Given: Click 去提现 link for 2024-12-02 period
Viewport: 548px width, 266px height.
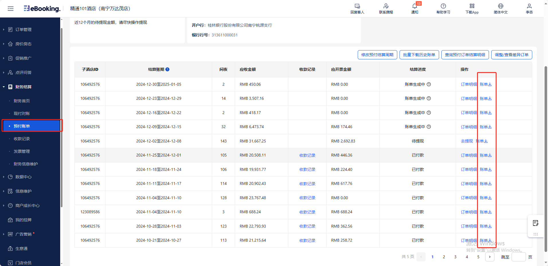Looking at the screenshot, I should (x=467, y=141).
